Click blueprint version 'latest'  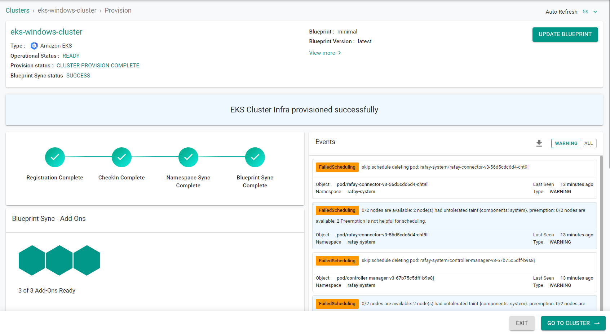pyautogui.click(x=364, y=41)
